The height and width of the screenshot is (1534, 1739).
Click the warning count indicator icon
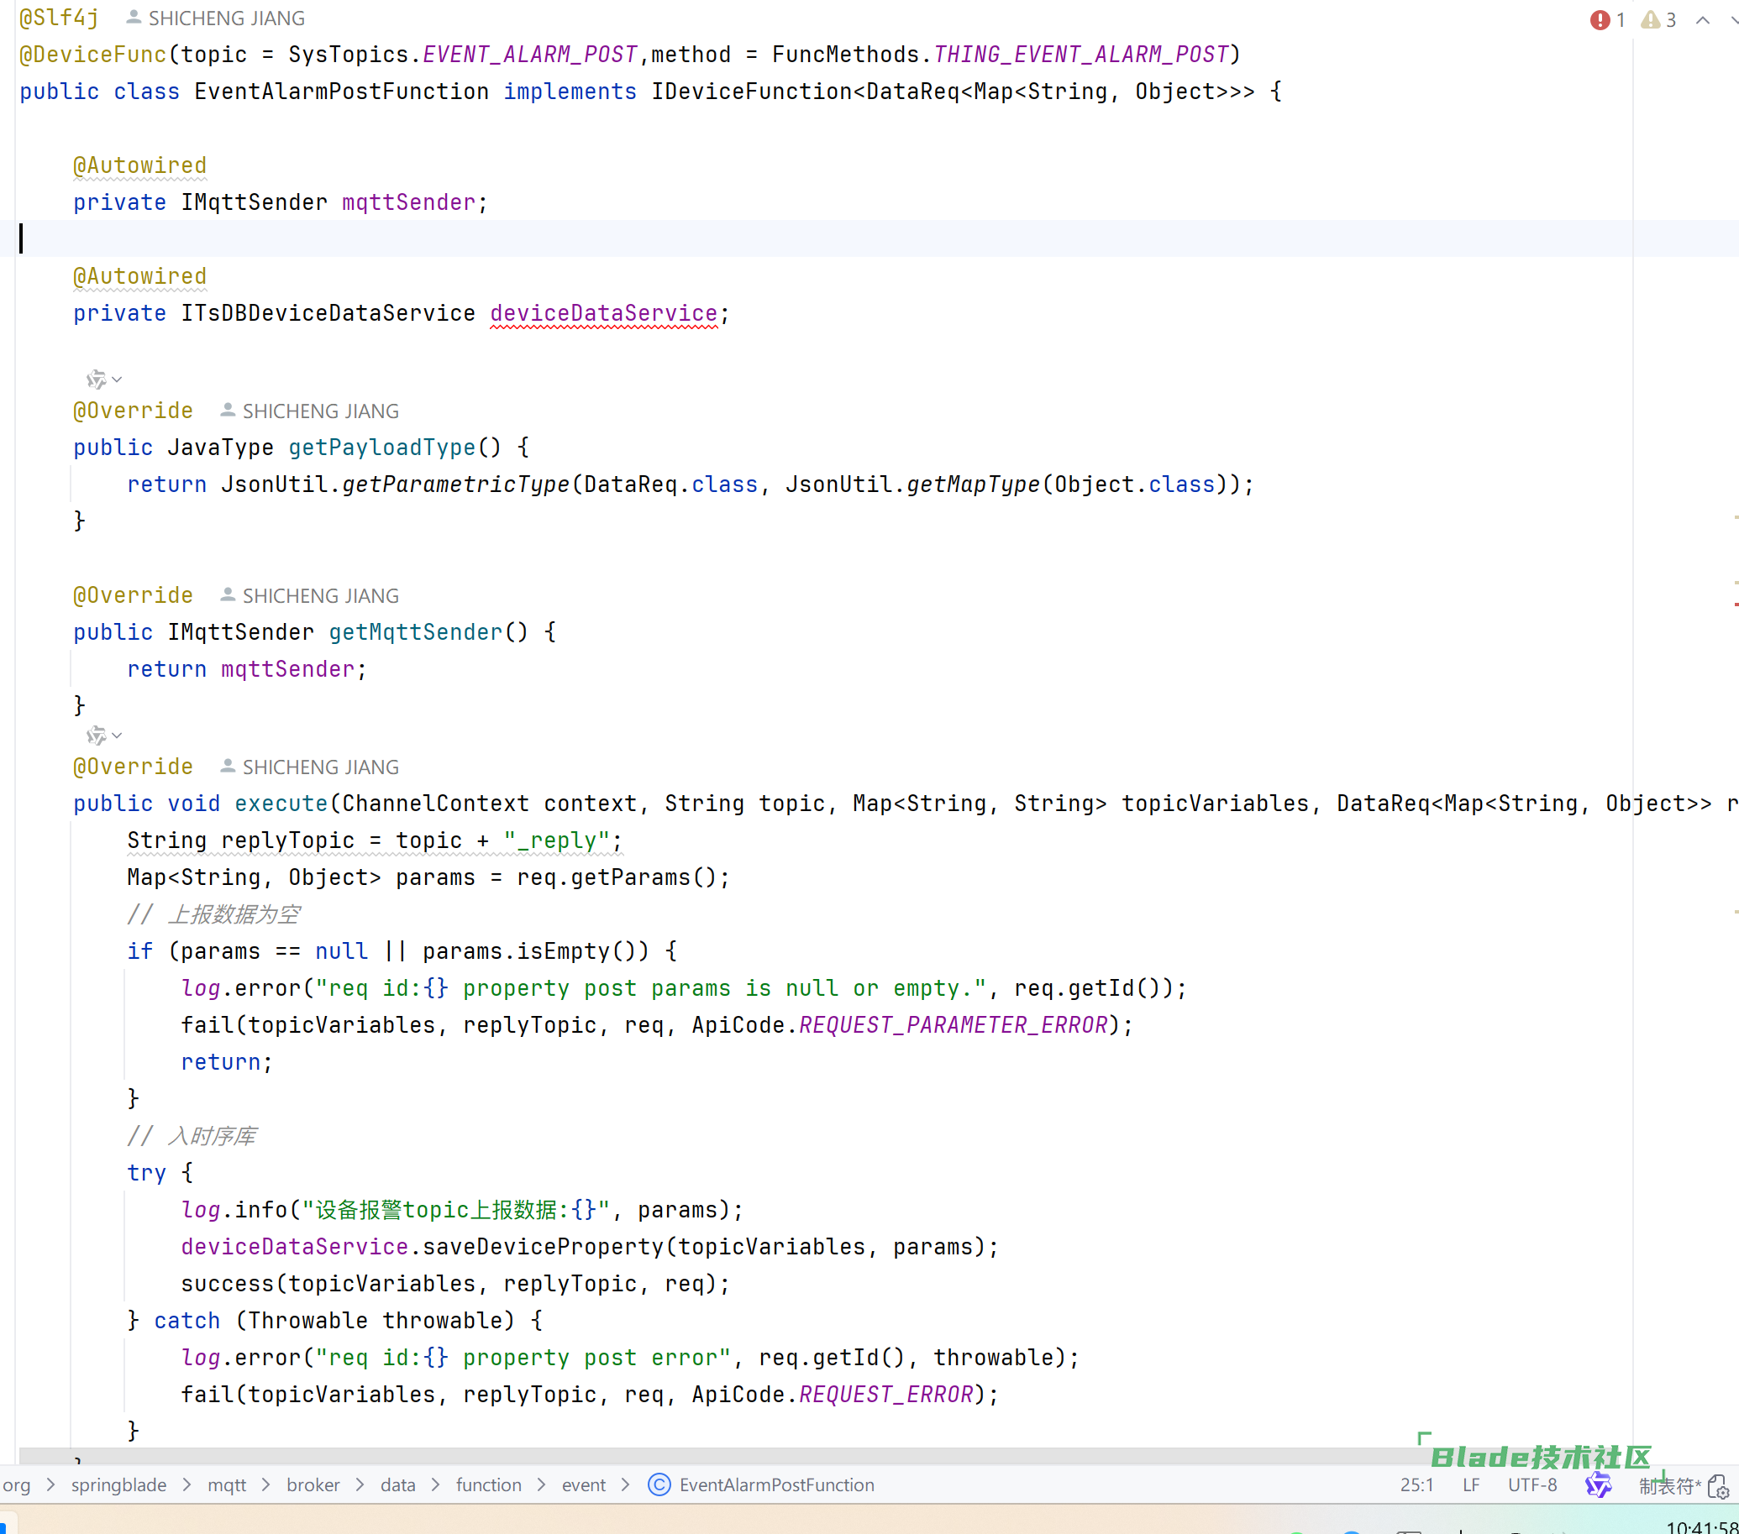1651,19
